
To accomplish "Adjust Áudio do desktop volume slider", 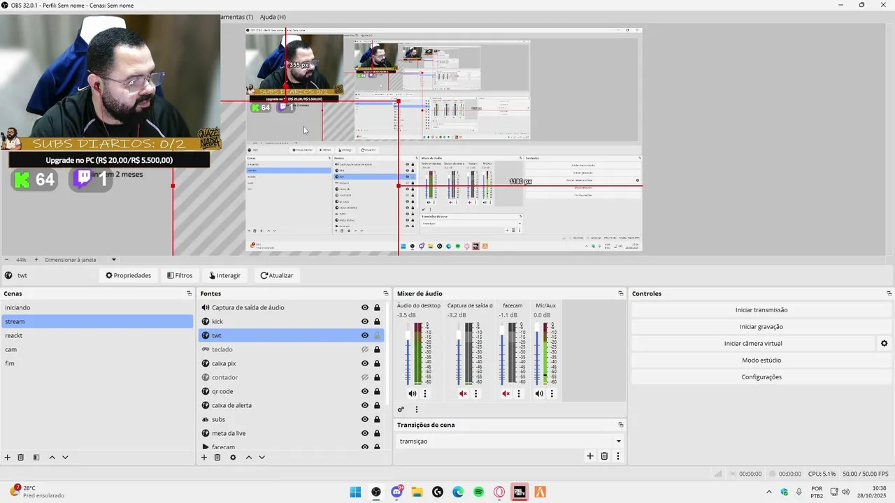I will (x=408, y=335).
